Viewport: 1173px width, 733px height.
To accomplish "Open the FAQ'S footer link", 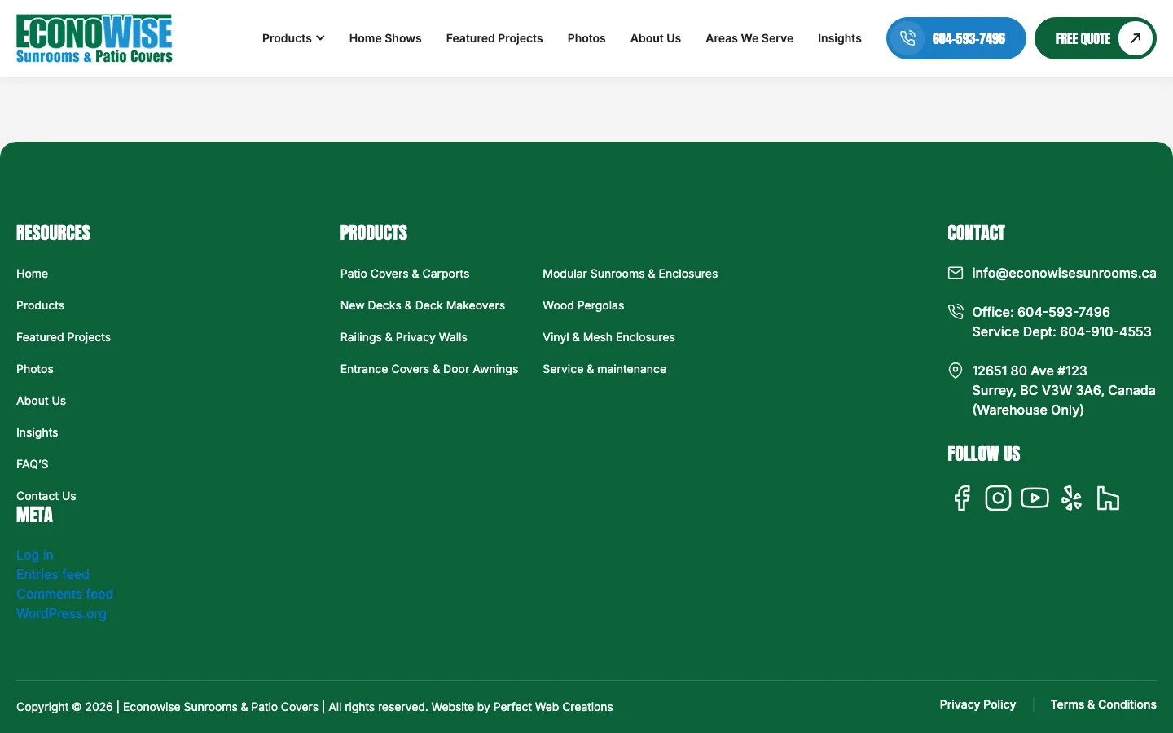I will pyautogui.click(x=33, y=464).
